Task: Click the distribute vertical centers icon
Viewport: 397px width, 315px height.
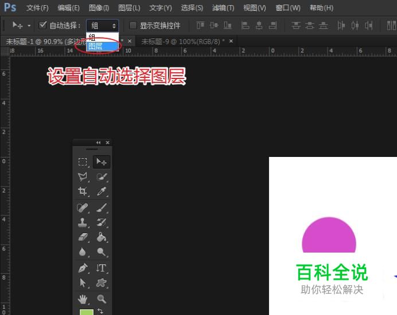Action: 310,25
